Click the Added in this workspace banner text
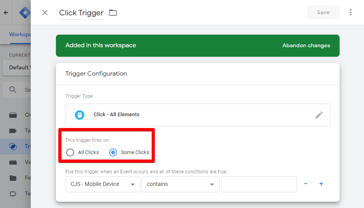Viewport: 364px width, 208px height. click(100, 45)
